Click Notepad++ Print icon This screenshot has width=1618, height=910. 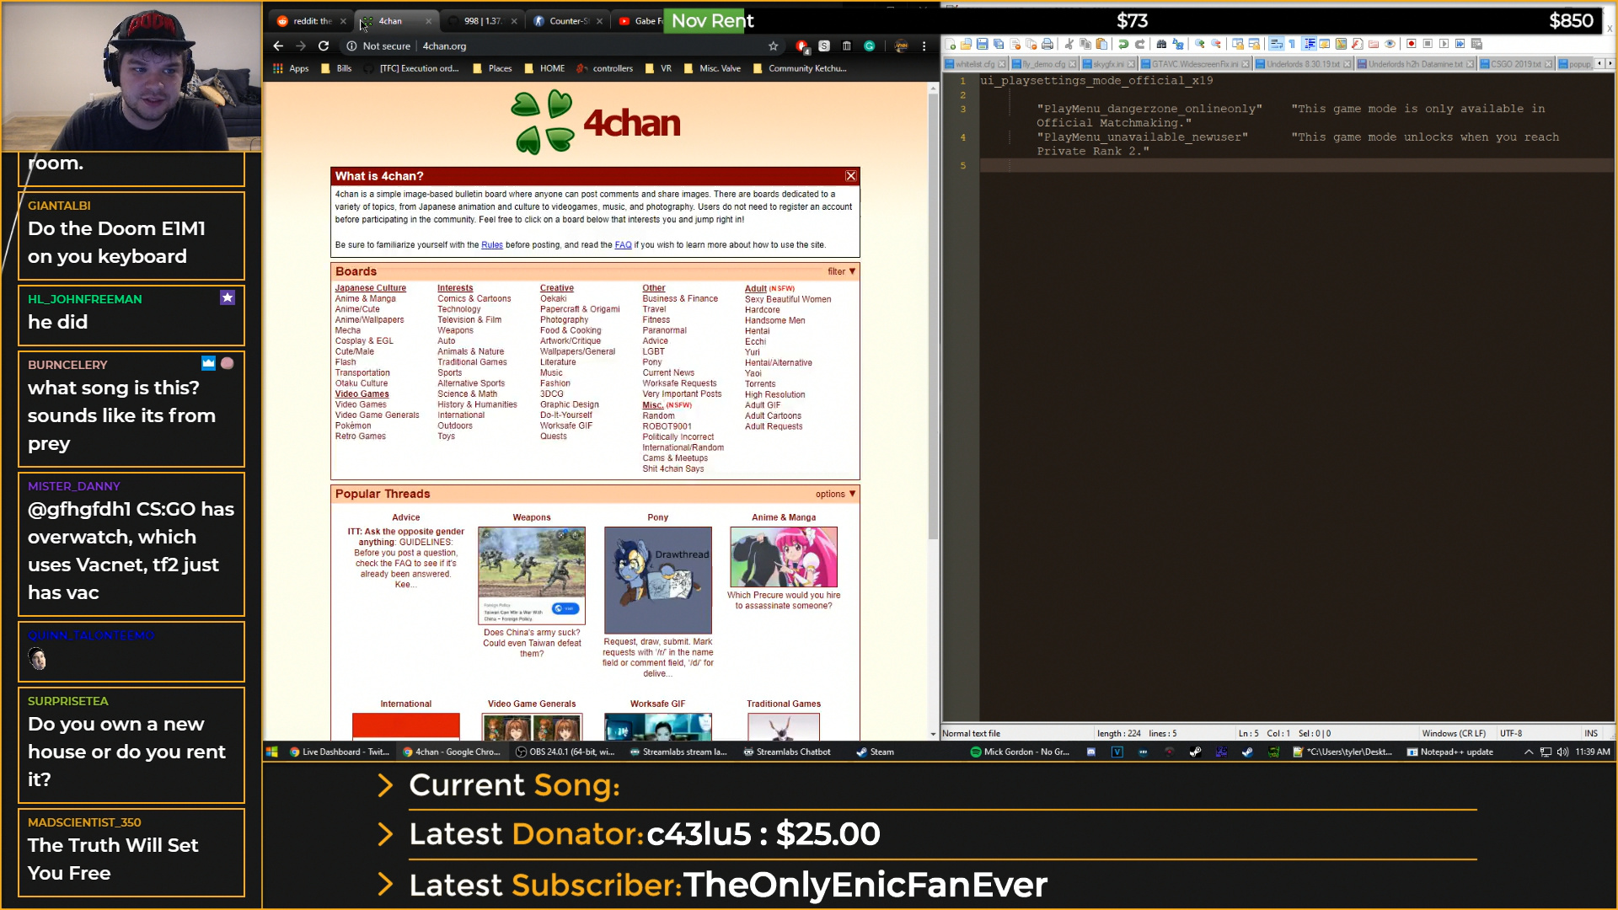coord(1047,45)
